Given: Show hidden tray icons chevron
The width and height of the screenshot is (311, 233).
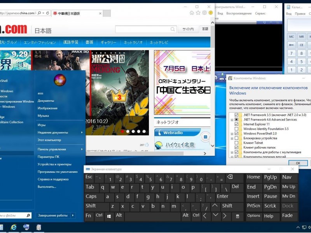Looking at the screenshot, I should pyautogui.click(x=298, y=228).
